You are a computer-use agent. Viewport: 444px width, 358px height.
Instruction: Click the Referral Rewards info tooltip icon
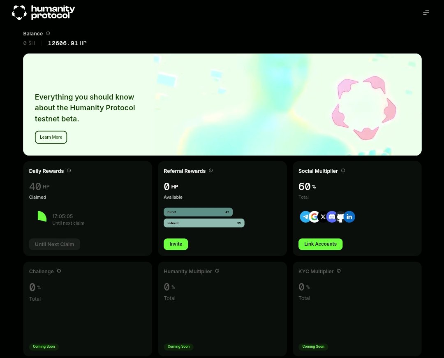pos(210,170)
